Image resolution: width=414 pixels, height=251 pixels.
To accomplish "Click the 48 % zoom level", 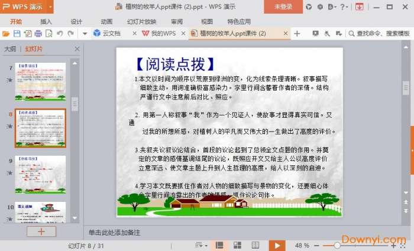I will click(x=302, y=246).
